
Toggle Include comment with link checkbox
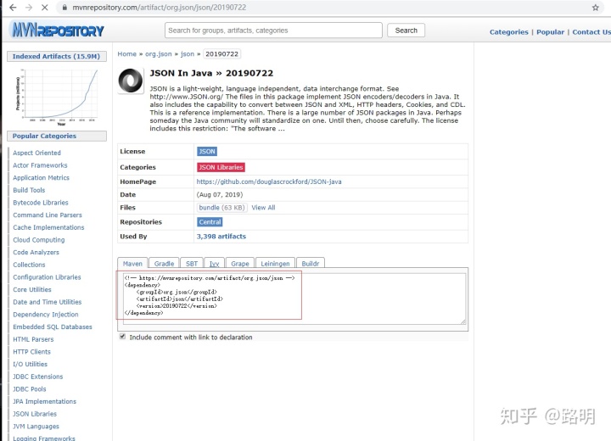[x=122, y=337]
